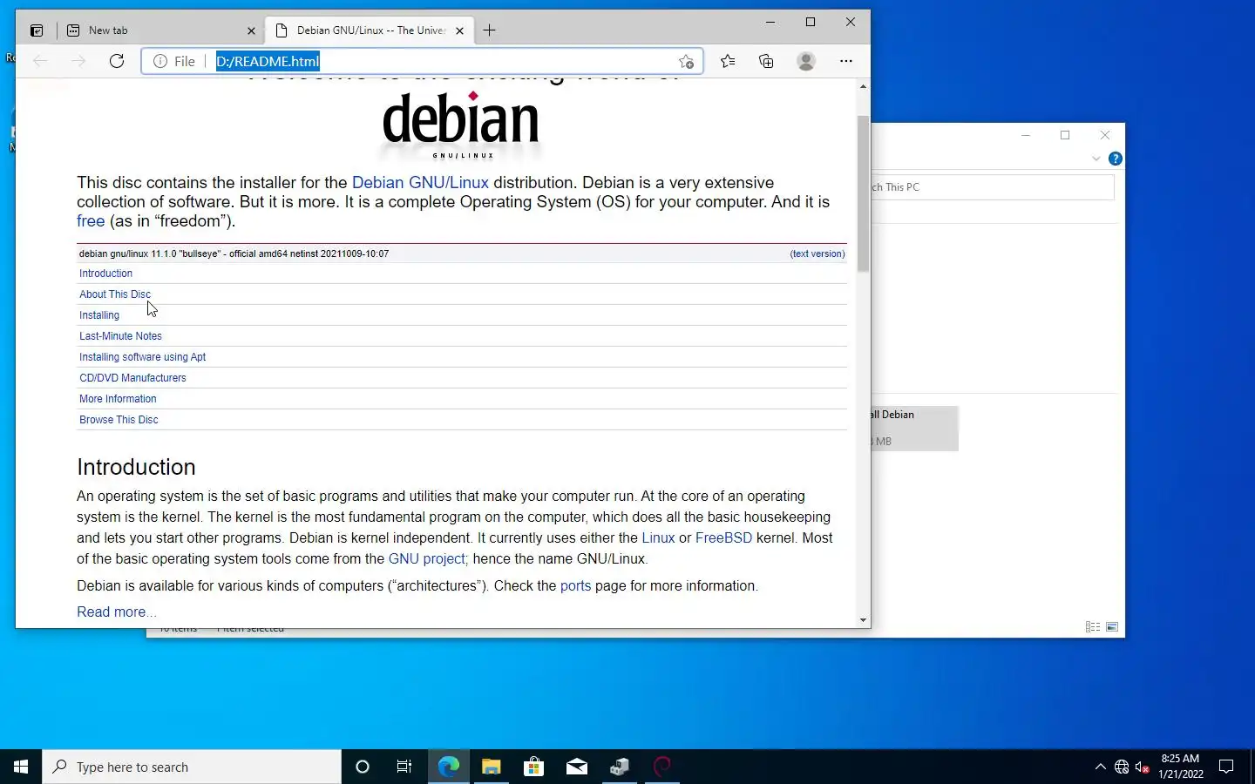The image size is (1255, 784).
Task: Open the Collections icon
Action: (x=766, y=61)
